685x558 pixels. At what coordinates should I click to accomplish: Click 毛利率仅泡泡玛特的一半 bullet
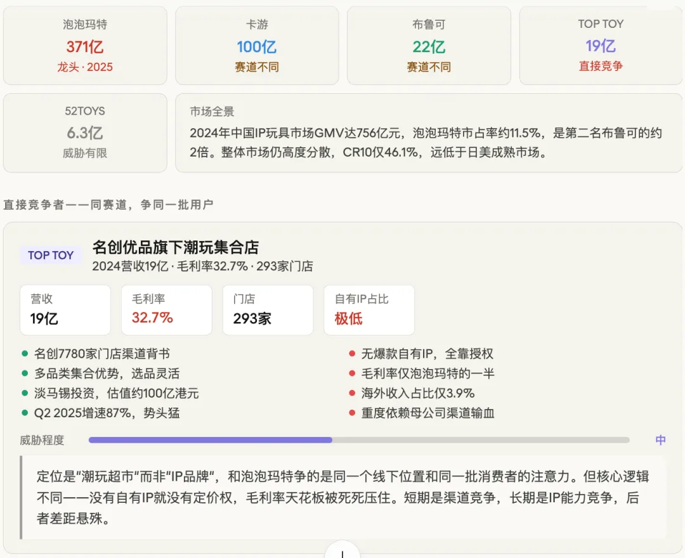click(x=422, y=373)
